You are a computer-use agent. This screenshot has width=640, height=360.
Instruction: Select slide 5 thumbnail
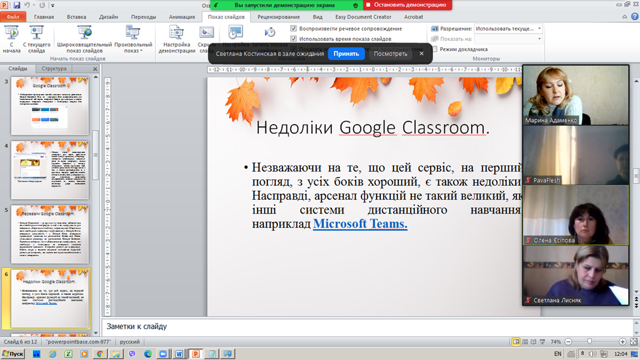pyautogui.click(x=50, y=234)
